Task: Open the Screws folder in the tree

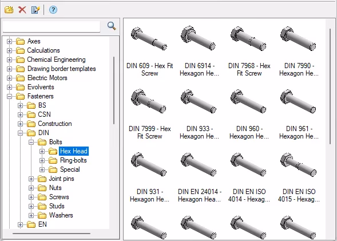Action: coord(59,197)
